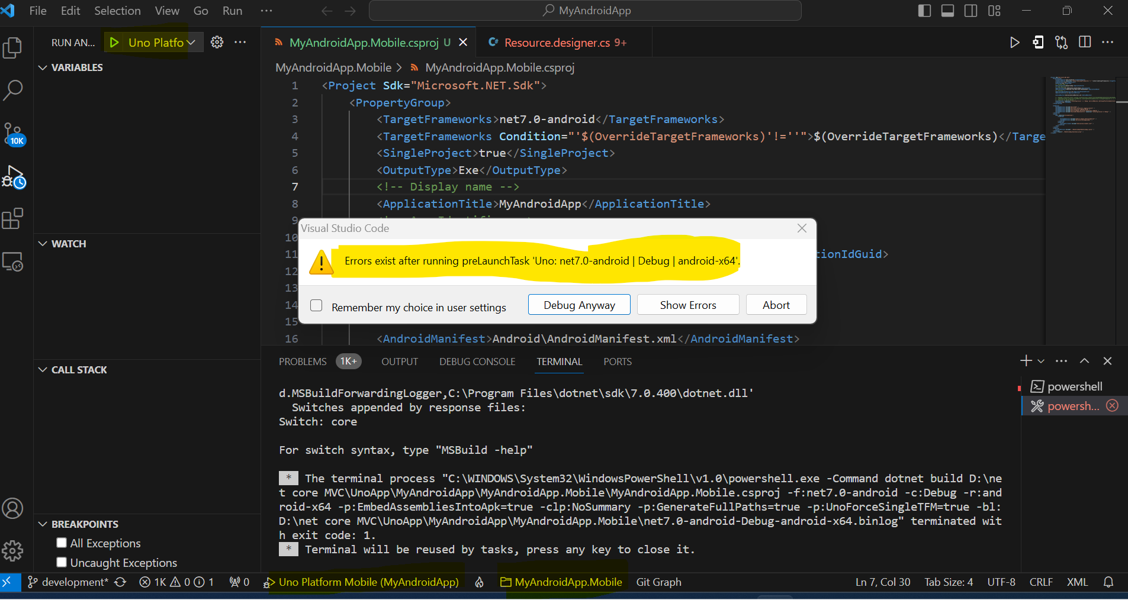Enable the Uncaught Exceptions breakpoint
Viewport: 1128px width, 600px height.
[x=62, y=562]
